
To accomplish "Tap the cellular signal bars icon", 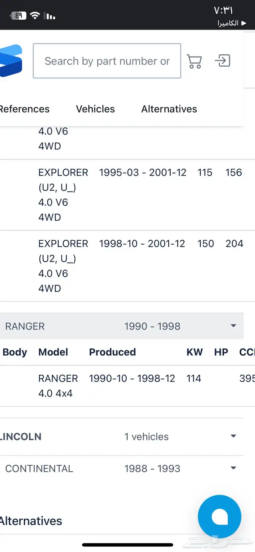I will click(x=49, y=16).
